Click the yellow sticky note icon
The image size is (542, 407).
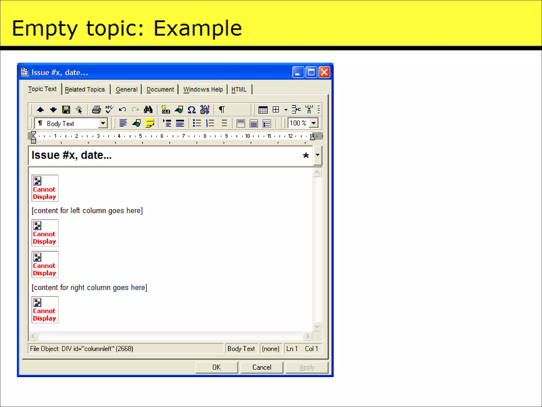150,123
